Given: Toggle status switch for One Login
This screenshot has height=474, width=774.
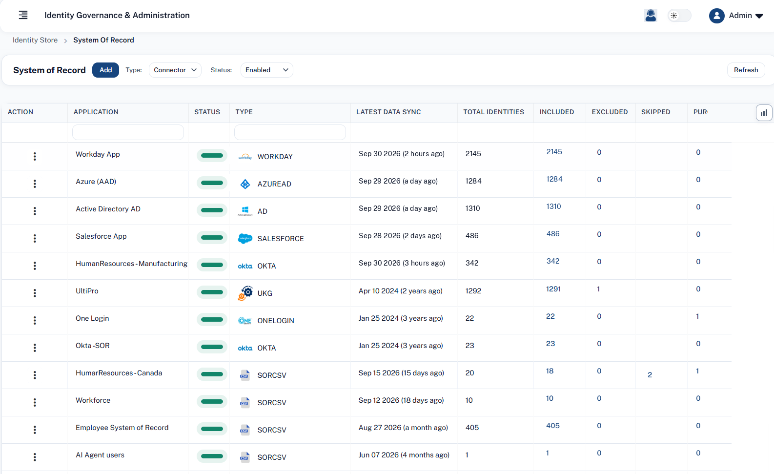Looking at the screenshot, I should 212,320.
